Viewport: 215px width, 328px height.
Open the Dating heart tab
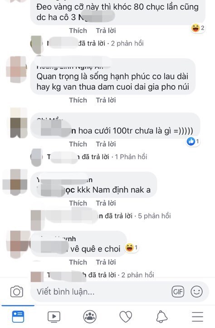coord(126,317)
